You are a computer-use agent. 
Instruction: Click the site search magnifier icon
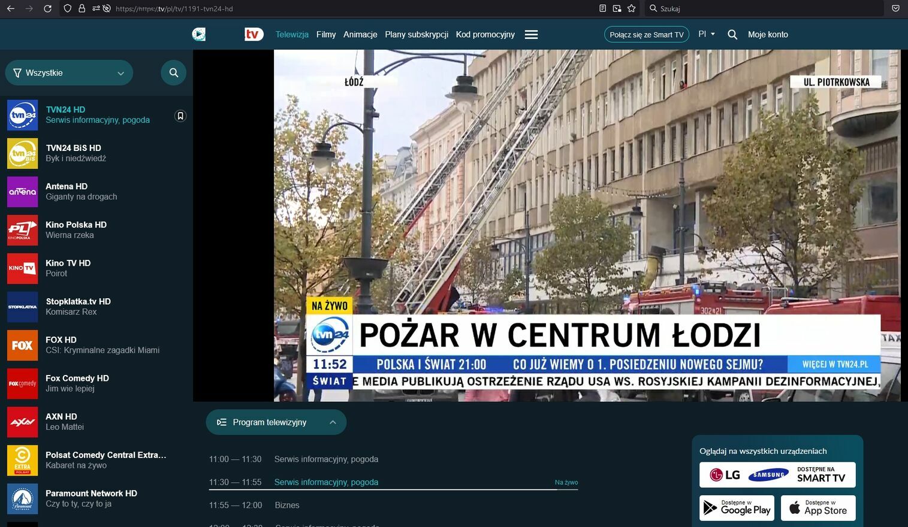pos(732,35)
